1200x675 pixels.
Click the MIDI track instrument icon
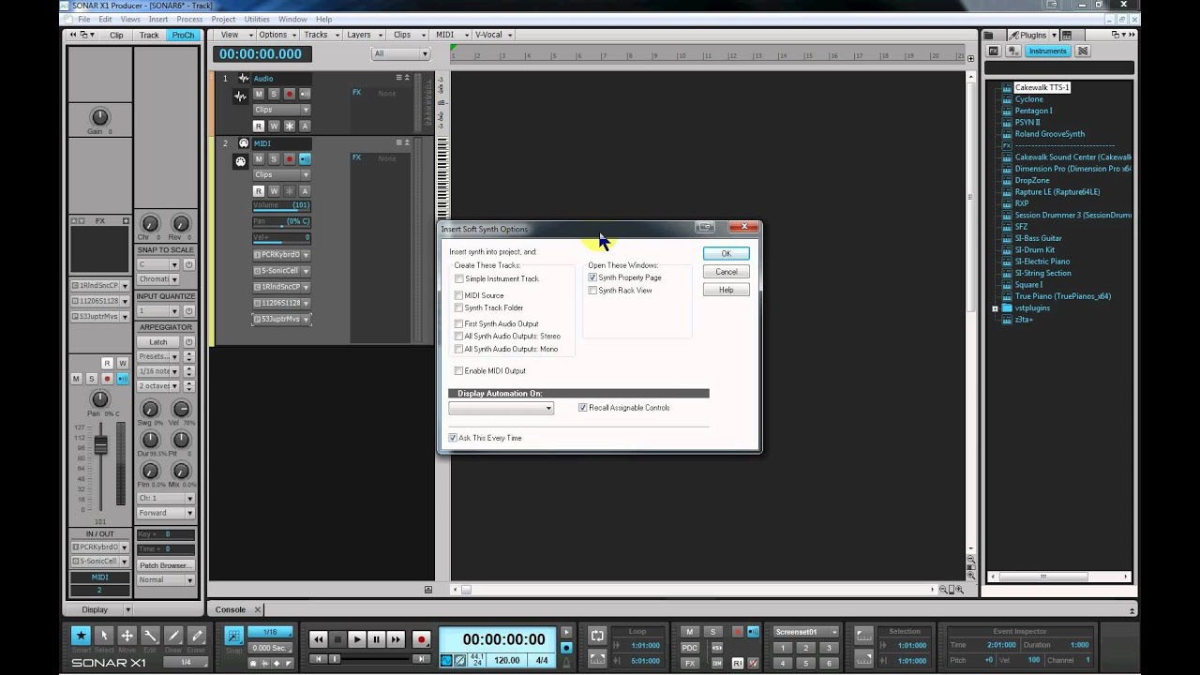241,161
